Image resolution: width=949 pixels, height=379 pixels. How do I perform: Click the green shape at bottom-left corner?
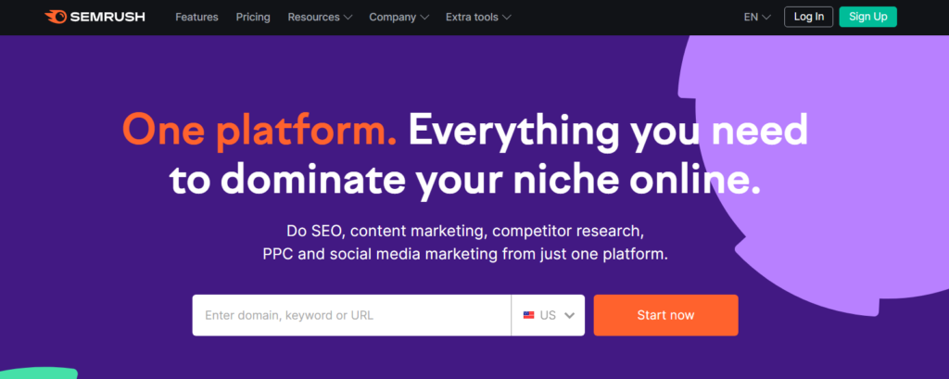click(x=35, y=373)
